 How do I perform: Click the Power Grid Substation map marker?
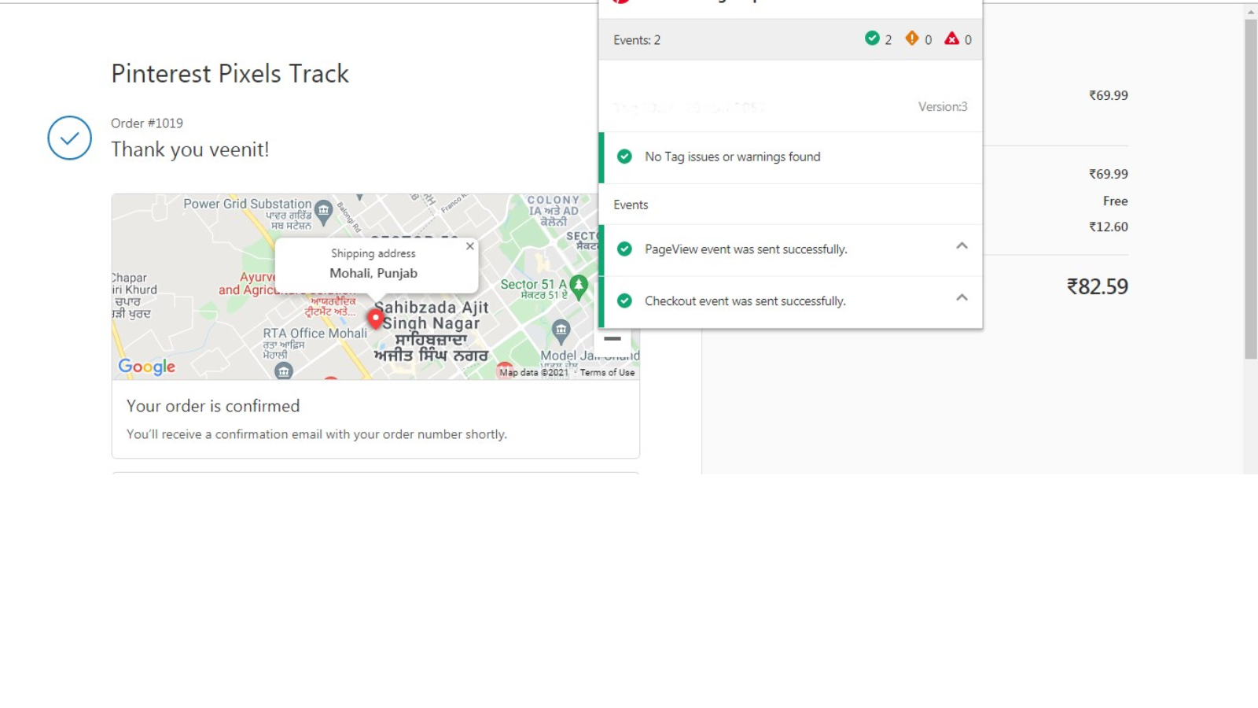(x=323, y=211)
